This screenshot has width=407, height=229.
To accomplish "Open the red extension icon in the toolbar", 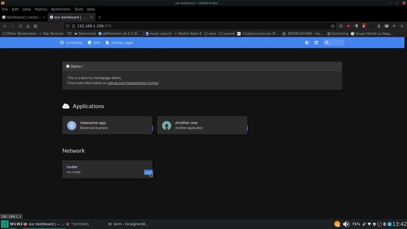I will tap(348, 26).
